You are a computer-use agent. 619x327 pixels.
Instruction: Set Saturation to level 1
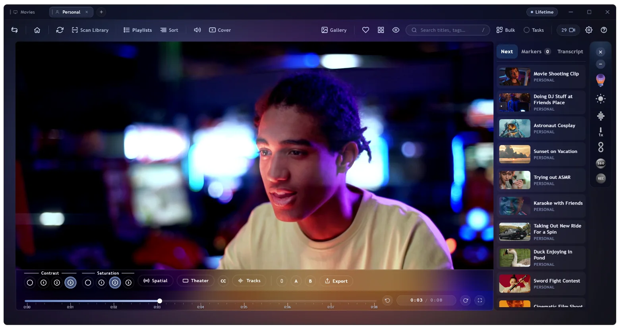(x=101, y=282)
